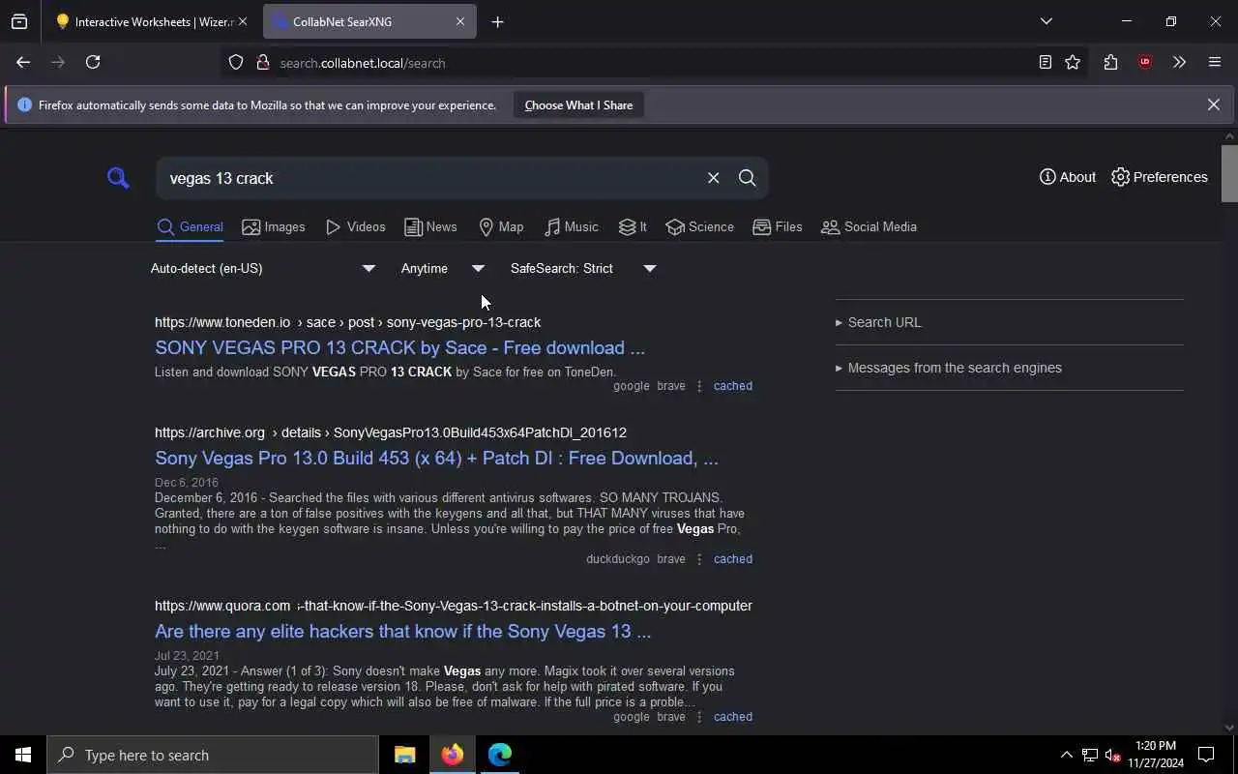Image resolution: width=1238 pixels, height=774 pixels.
Task: Switch to the Social Media category
Action: 869,227
